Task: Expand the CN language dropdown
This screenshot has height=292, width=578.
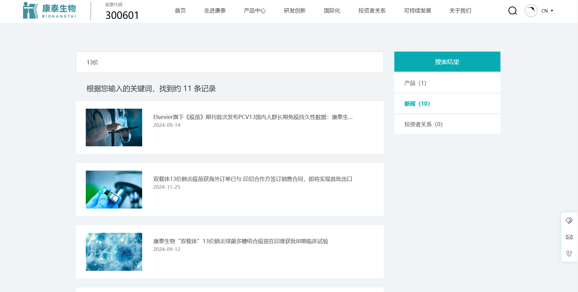Action: [547, 11]
